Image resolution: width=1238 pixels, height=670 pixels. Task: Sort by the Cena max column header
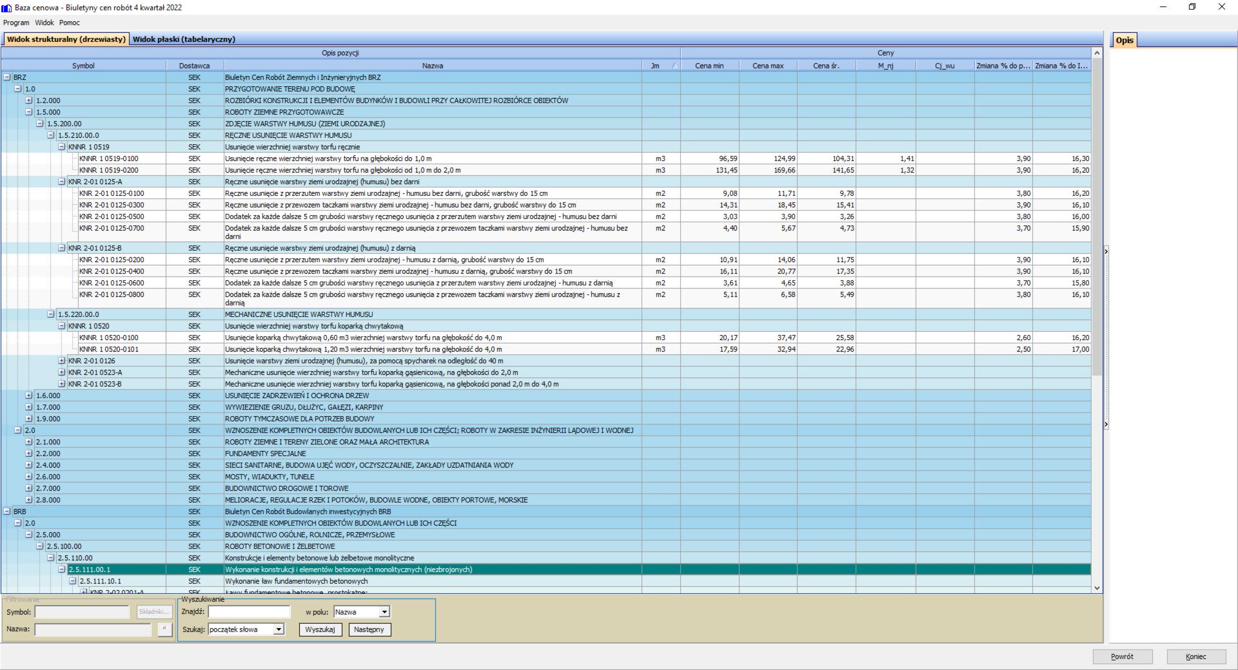(x=768, y=66)
